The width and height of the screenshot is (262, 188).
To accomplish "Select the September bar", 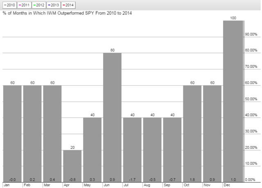I will 172,150.
